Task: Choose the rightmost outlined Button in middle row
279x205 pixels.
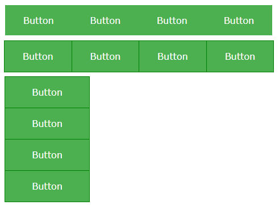Action: click(x=240, y=56)
